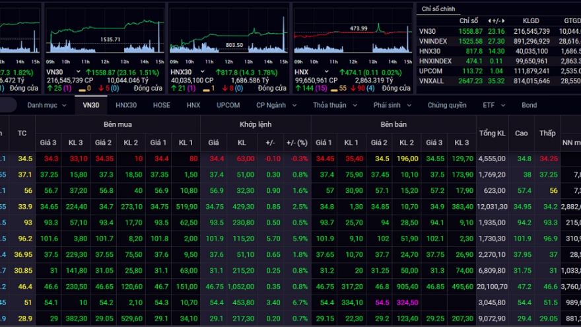The height and width of the screenshot is (327, 581).
Task: Open the Phái sinh dropdown
Action: (x=392, y=105)
